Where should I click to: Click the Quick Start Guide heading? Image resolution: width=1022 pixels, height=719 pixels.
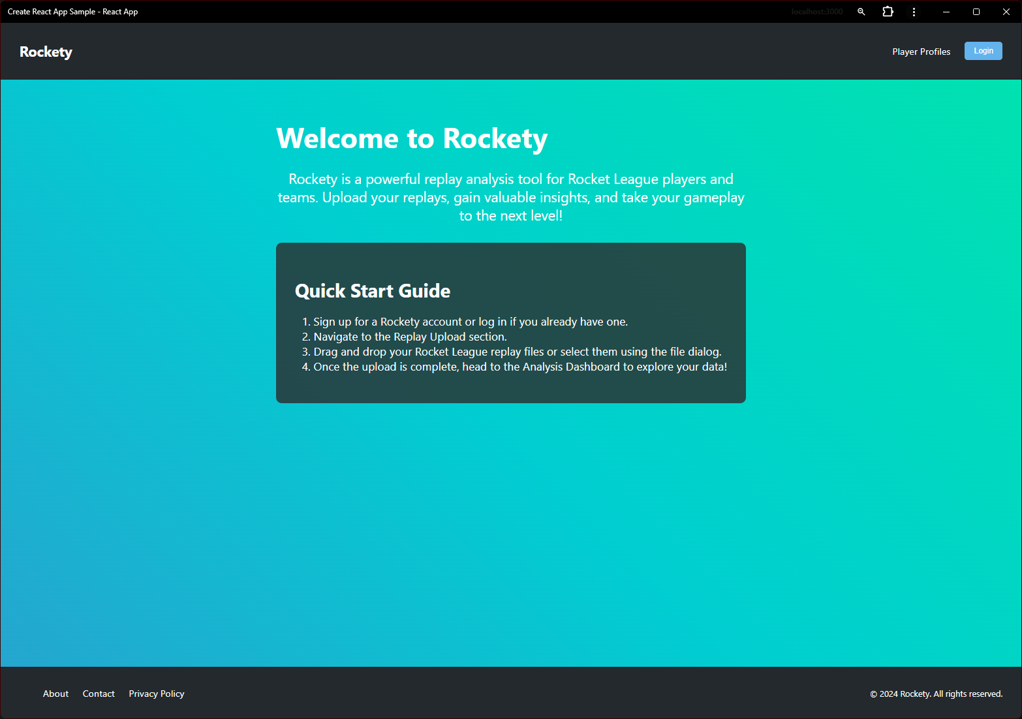373,290
